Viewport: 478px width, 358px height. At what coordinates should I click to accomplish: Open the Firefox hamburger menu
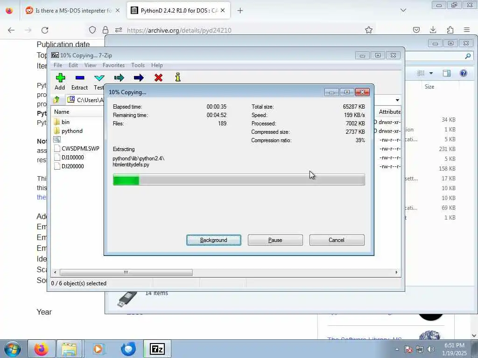point(467,30)
